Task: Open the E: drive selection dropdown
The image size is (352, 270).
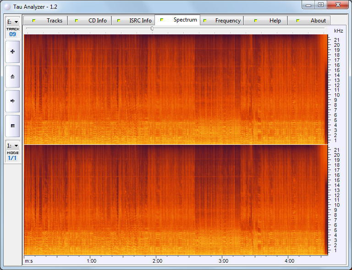Action: (12, 22)
